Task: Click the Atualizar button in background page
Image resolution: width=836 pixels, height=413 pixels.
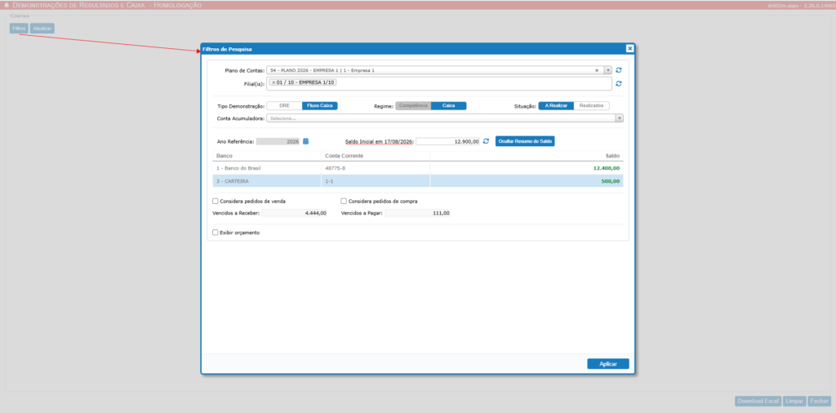Action: [x=42, y=29]
